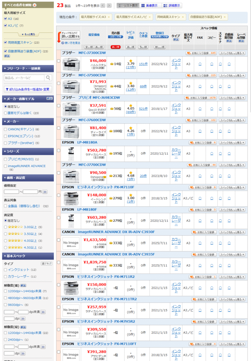251x361 pixels.
Task: Select 直販モデルは除く radio option
Action: [x=5, y=113]
